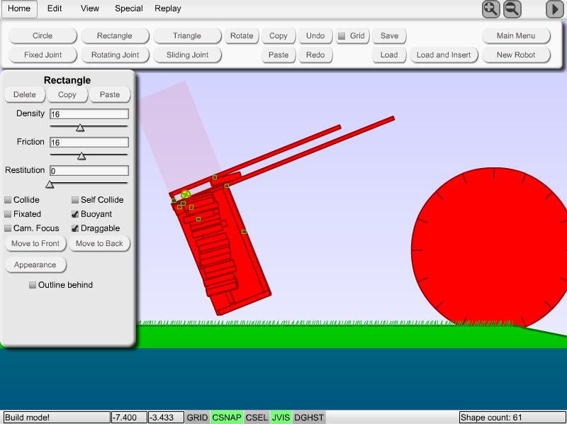Click the -3.433 coordinate readout
Viewport: 567px width, 424px height.
166,418
